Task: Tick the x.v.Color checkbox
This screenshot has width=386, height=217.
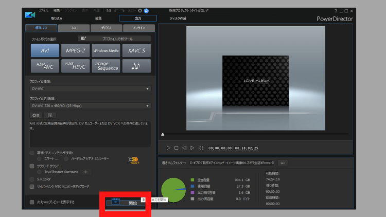Action: pyautogui.click(x=32, y=179)
